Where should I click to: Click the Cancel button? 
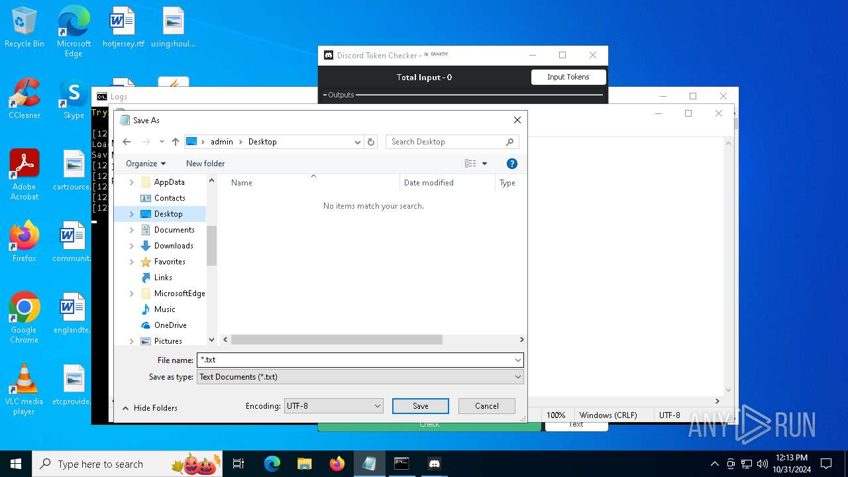487,406
